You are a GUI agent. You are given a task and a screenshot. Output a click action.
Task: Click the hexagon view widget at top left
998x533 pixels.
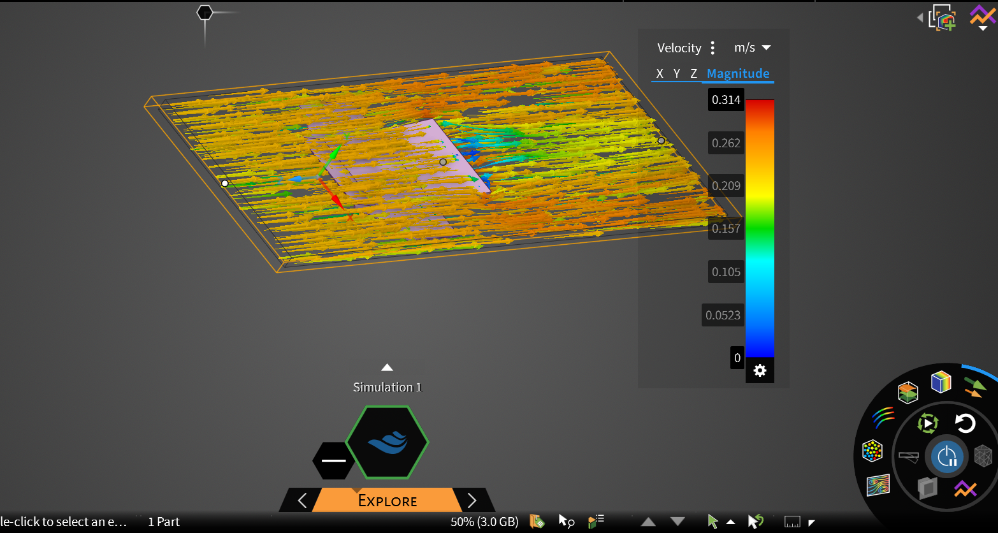pyautogui.click(x=205, y=13)
